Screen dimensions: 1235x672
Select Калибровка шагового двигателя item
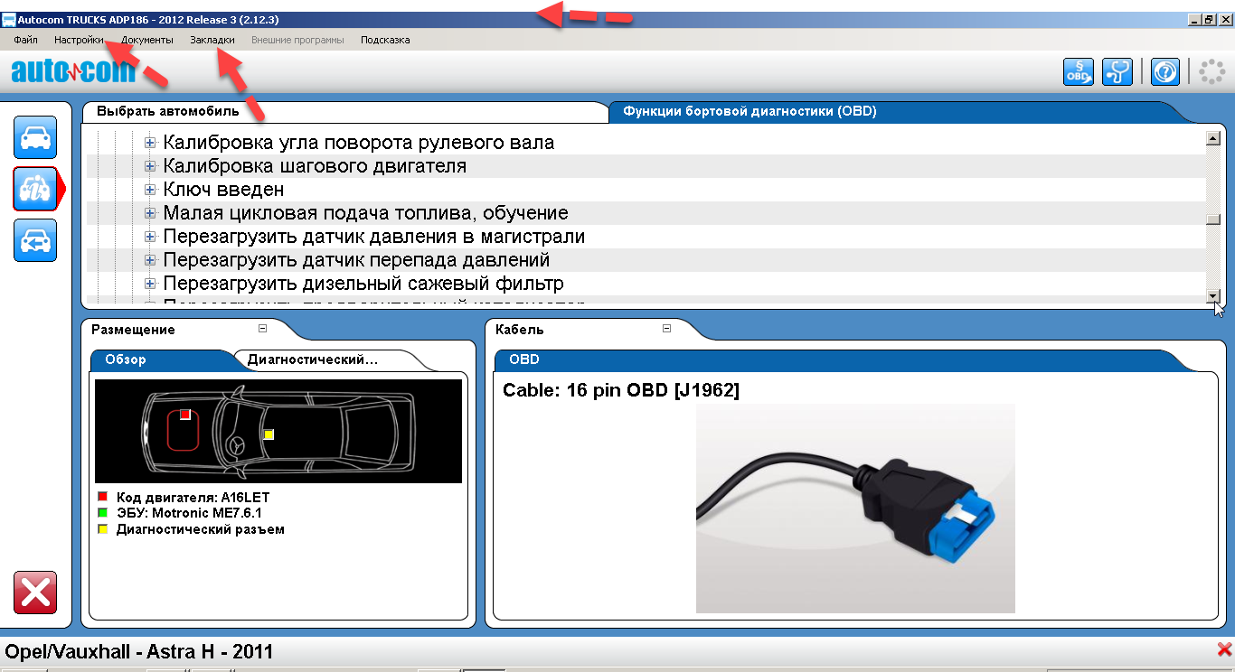(x=315, y=166)
